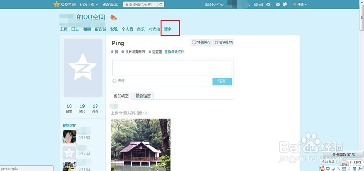The height and width of the screenshot is (171, 364).
Task: Open the soft keyboard icon in Sogou bar
Action: click(344, 169)
